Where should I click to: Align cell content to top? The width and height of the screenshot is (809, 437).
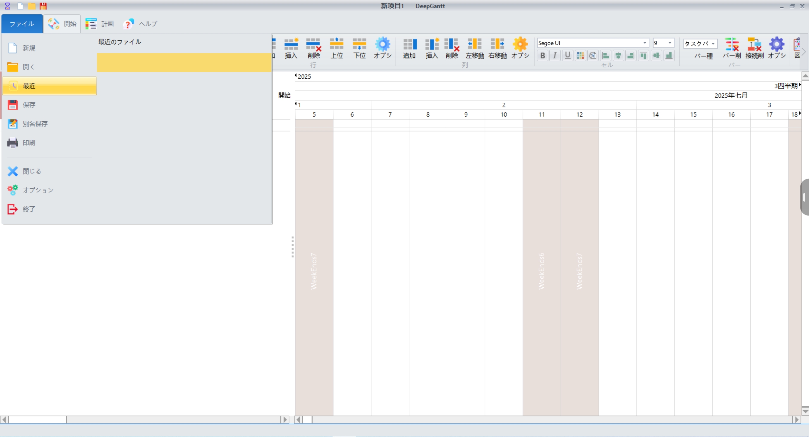(643, 56)
